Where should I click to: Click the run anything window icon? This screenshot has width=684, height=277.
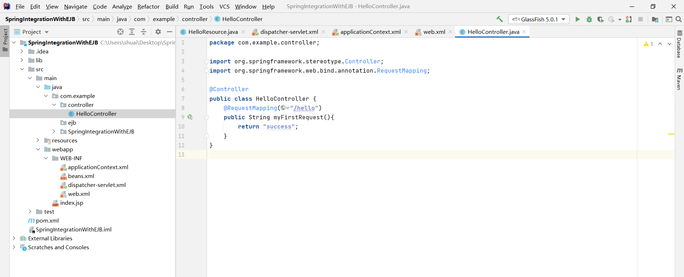point(669,19)
